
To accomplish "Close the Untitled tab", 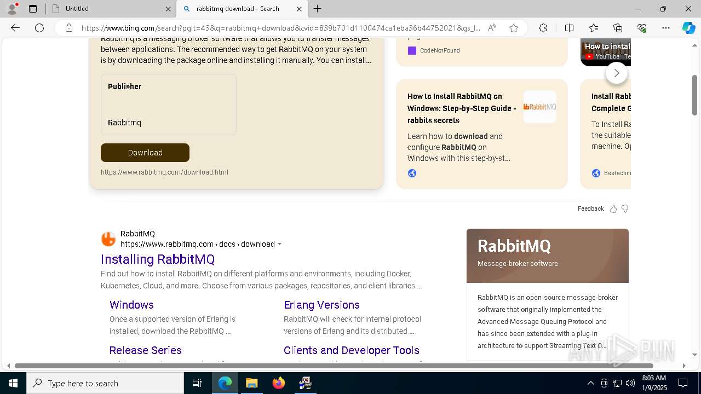I will click(168, 9).
